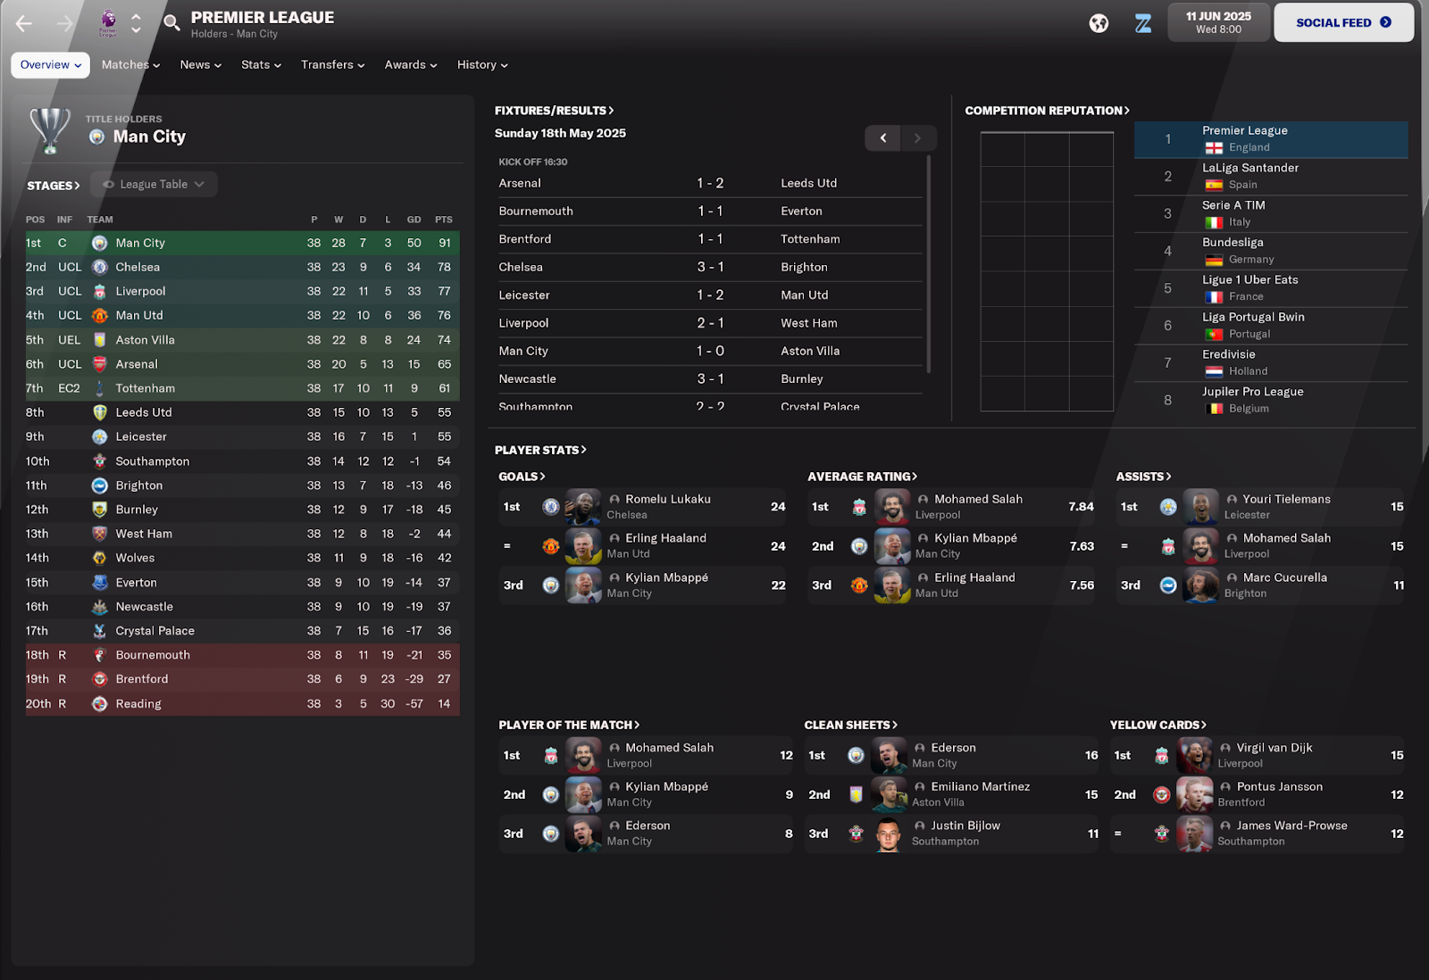Click Liverpool club badge in league table
Viewport: 1429px width, 980px height.
[100, 291]
